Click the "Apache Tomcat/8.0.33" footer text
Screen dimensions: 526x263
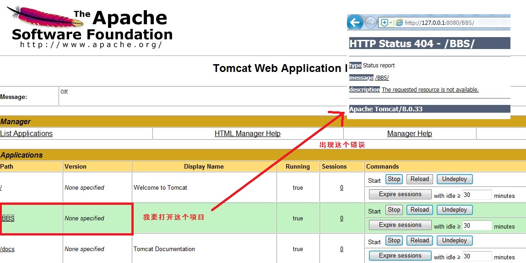(x=386, y=109)
